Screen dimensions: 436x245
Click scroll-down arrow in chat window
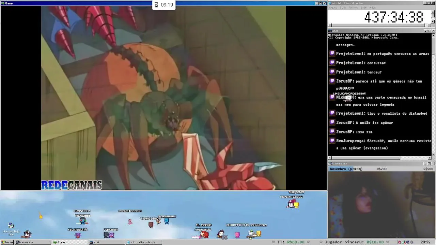433,154
